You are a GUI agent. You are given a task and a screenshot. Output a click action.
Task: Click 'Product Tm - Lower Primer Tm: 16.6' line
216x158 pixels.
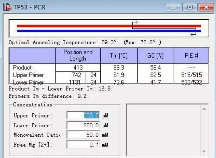pyautogui.click(x=60, y=89)
